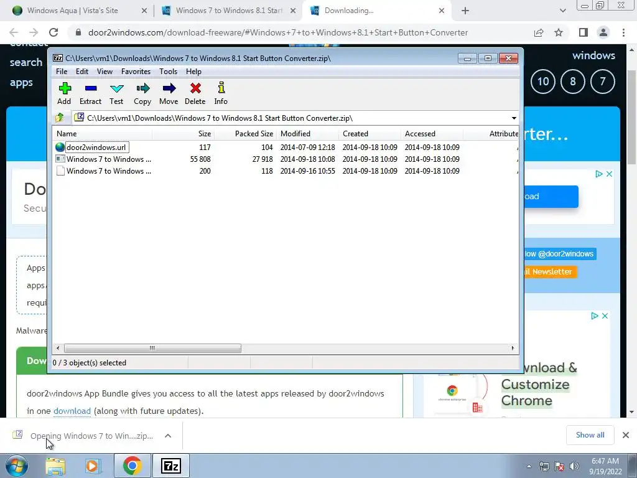Screen dimensions: 637x478
Task: Sort by the Accessed column header
Action: pos(432,134)
